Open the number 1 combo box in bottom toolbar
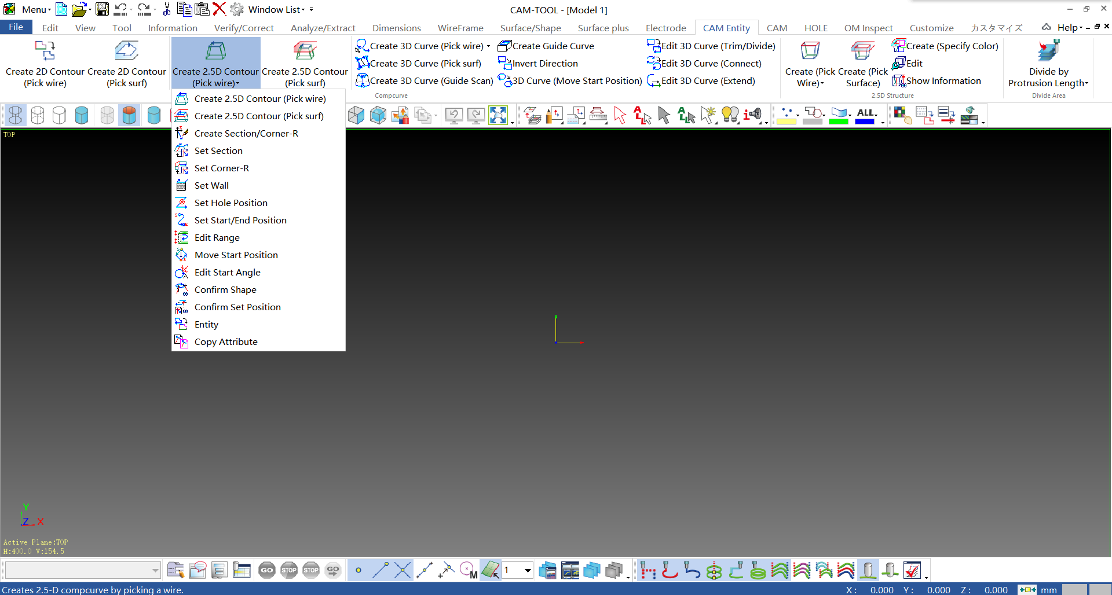This screenshot has height=595, width=1112. pos(517,570)
